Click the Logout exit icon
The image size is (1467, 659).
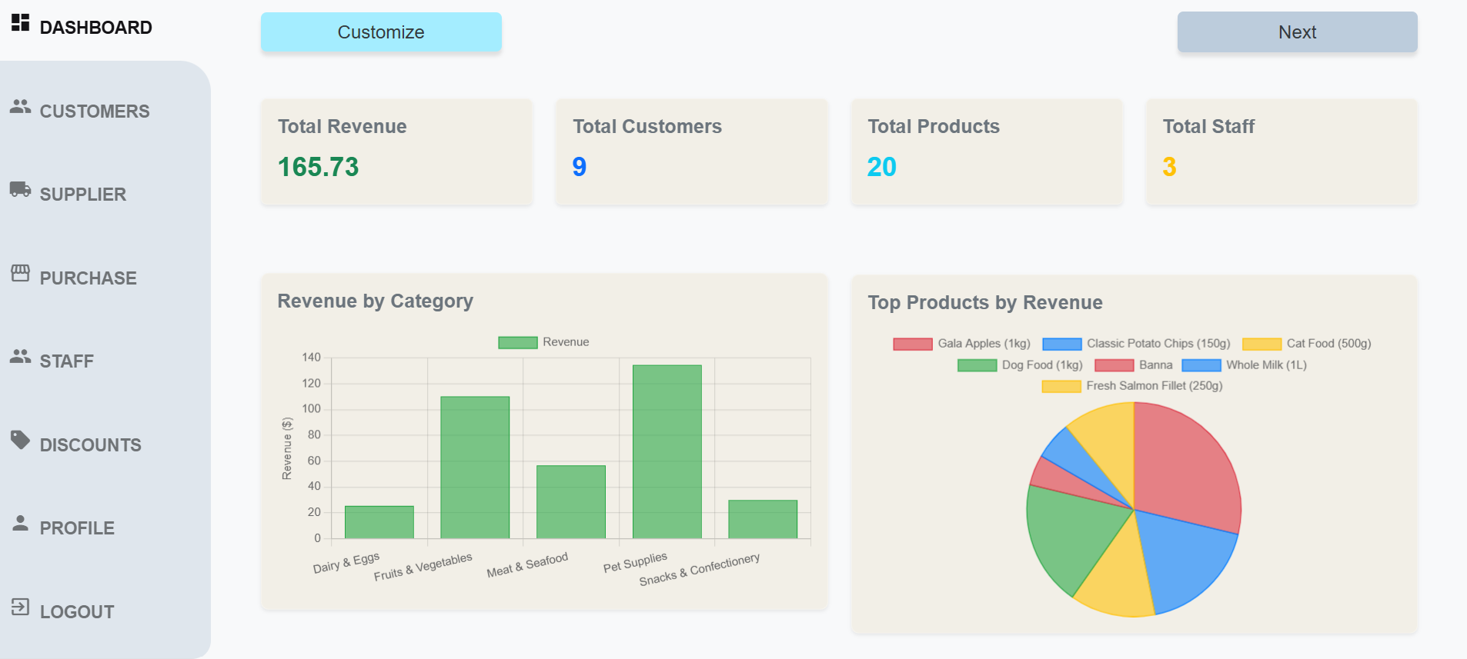pyautogui.click(x=21, y=607)
